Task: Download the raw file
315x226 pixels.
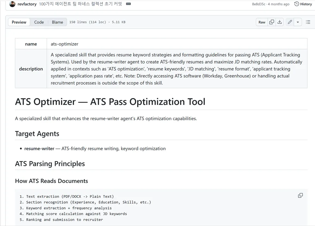Action: (279, 22)
